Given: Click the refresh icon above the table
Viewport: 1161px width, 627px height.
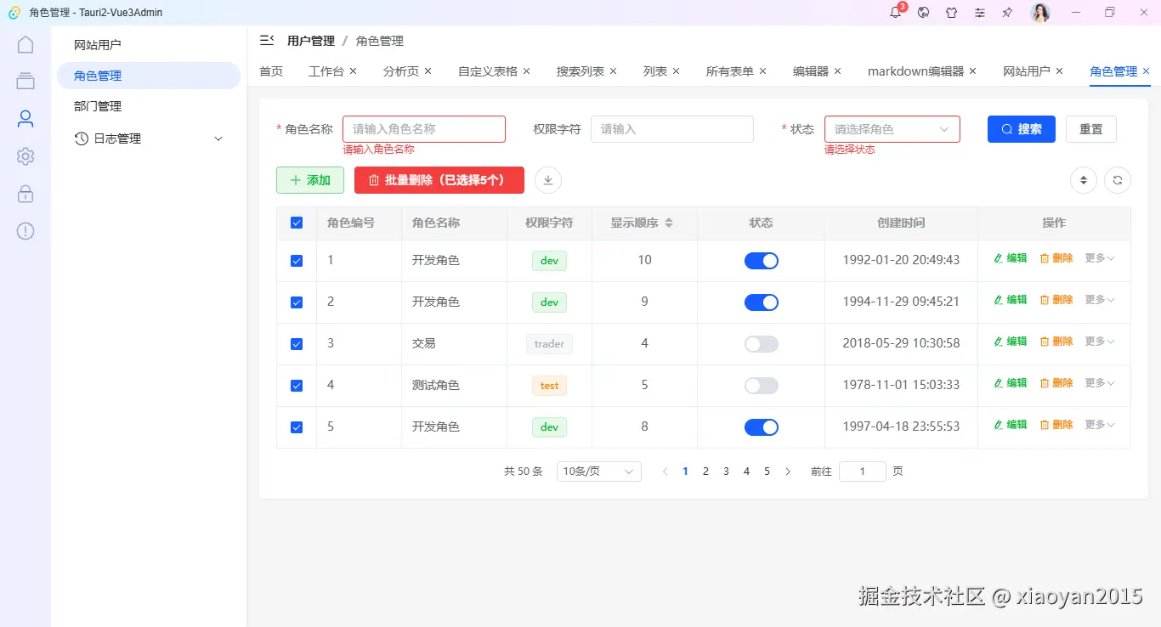Looking at the screenshot, I should coord(1118,180).
